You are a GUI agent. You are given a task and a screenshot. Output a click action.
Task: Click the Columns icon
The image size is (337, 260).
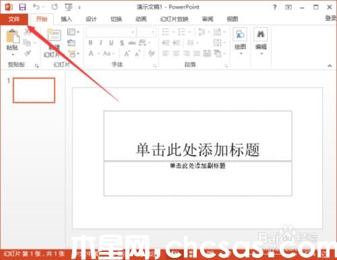click(191, 43)
